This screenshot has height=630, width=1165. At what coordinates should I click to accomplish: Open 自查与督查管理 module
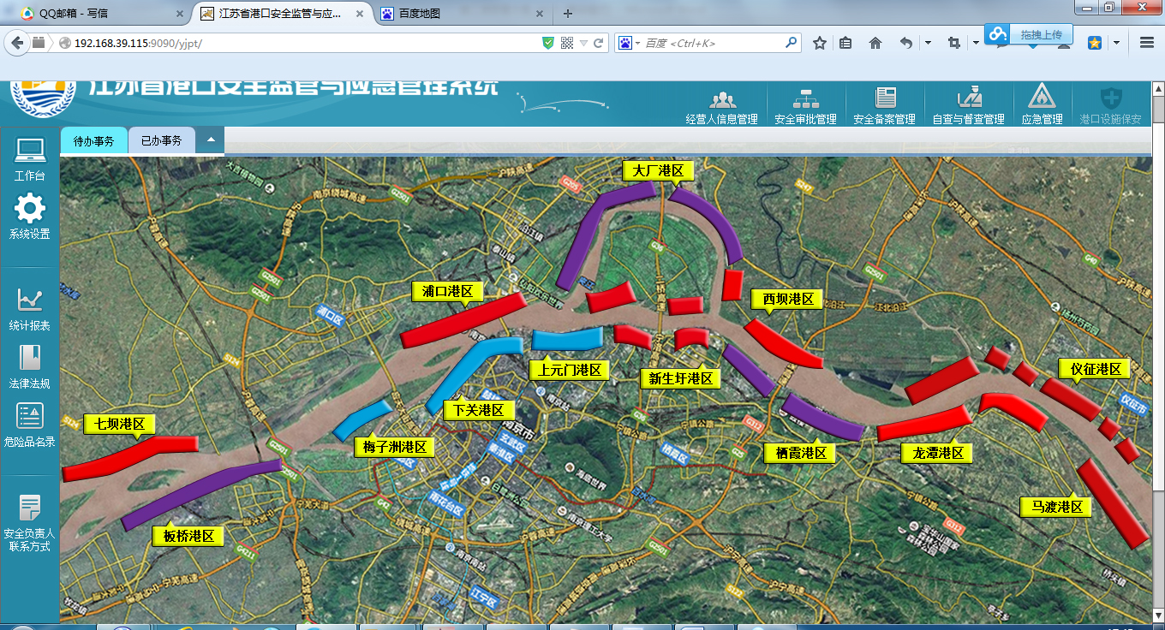968,101
